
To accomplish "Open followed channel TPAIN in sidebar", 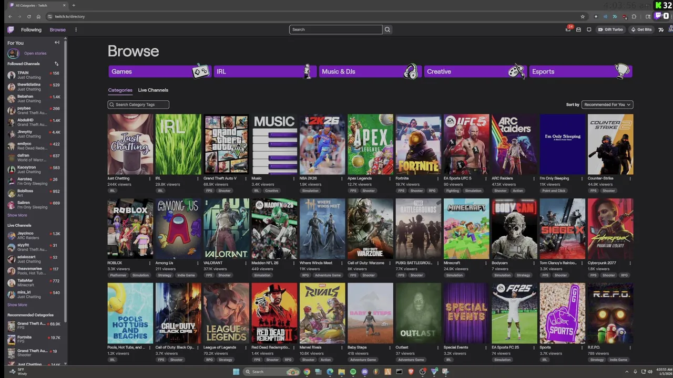I will (34, 75).
